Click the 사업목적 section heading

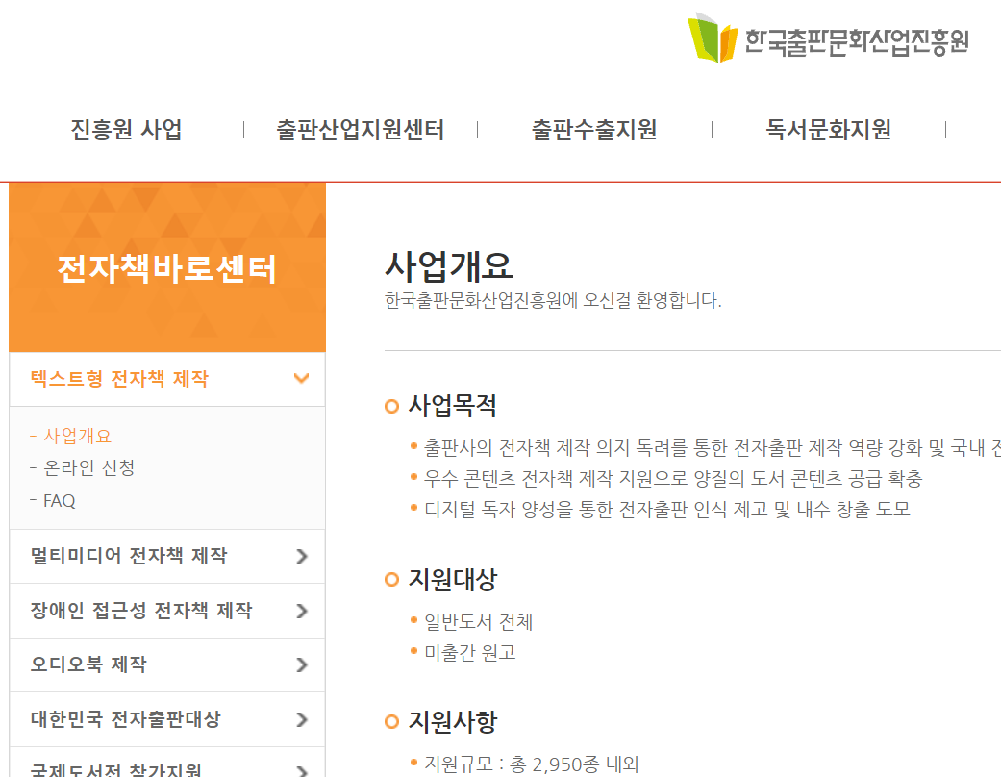[453, 406]
